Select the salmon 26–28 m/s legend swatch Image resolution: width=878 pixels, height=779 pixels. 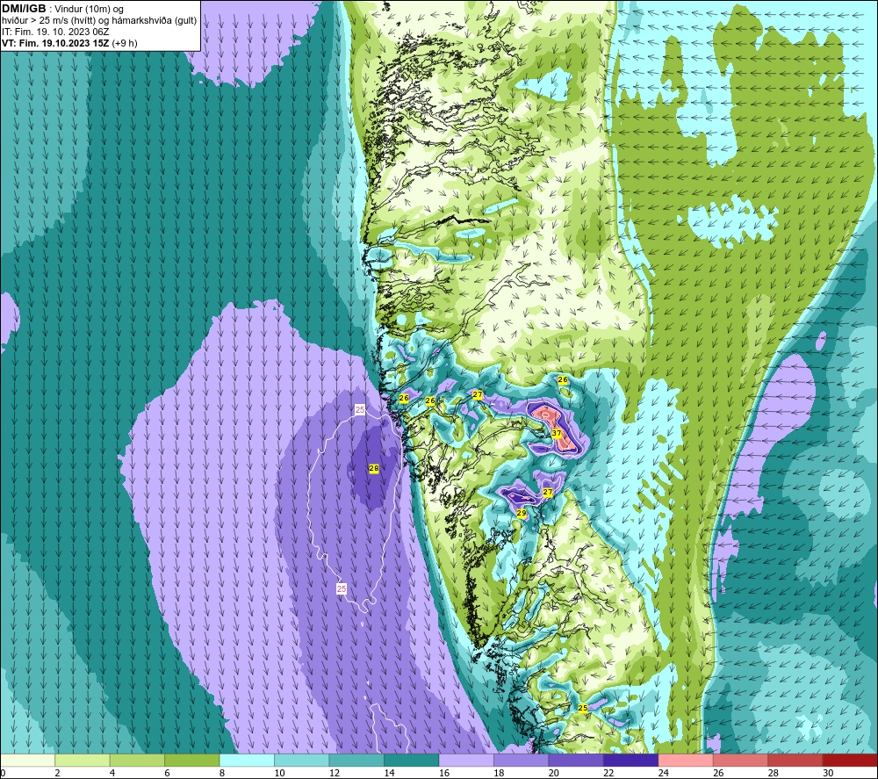tap(741, 760)
